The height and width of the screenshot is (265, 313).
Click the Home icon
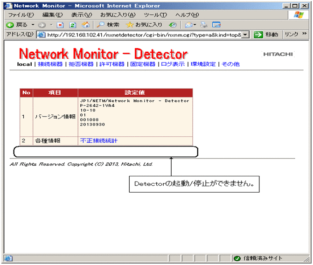pos(85,25)
